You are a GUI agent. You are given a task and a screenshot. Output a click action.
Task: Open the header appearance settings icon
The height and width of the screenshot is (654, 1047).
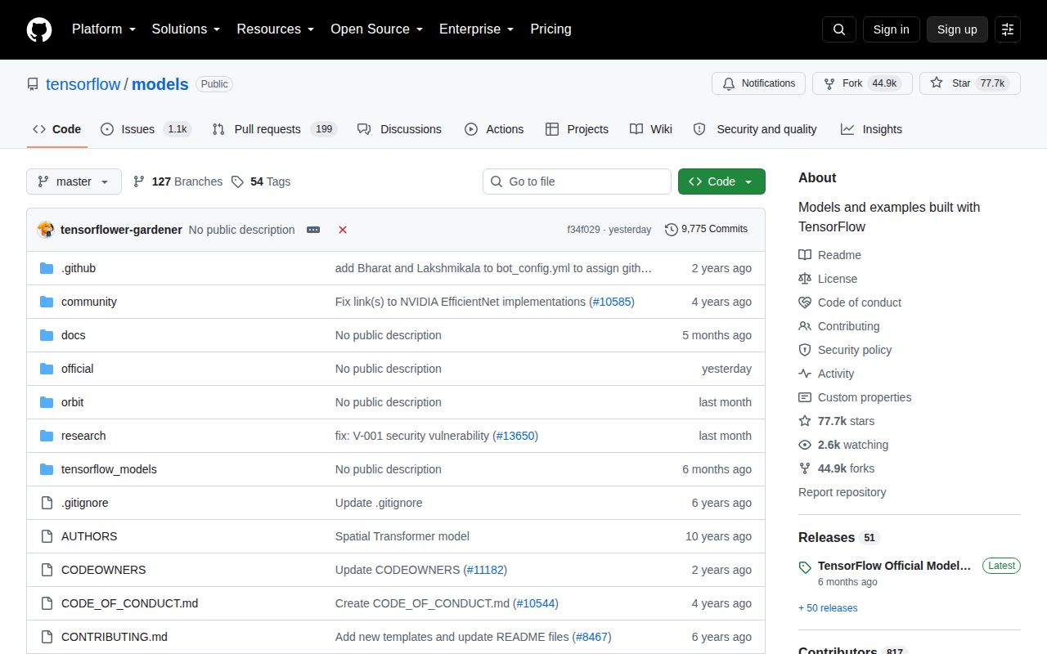(1008, 29)
